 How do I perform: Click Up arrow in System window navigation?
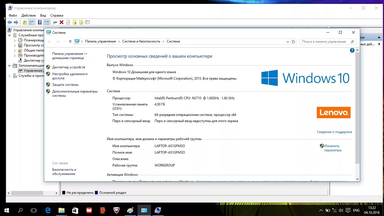70,42
